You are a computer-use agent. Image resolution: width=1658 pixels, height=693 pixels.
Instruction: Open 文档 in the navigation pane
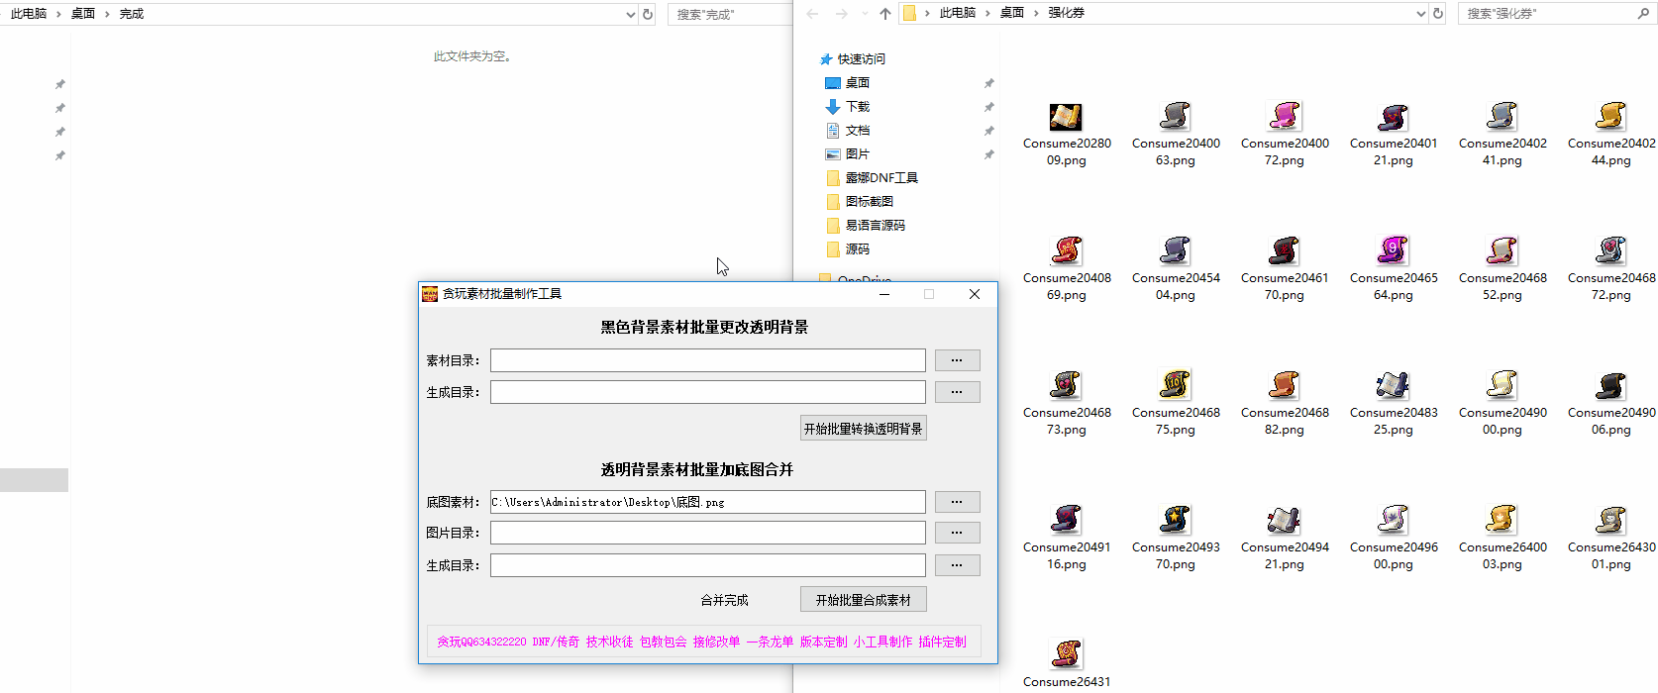(858, 131)
